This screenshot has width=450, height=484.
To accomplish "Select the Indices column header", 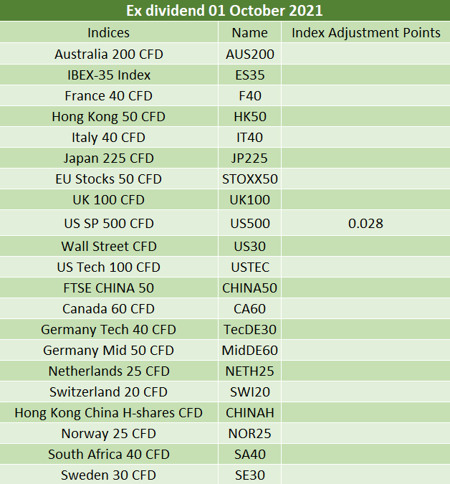I will [109, 33].
